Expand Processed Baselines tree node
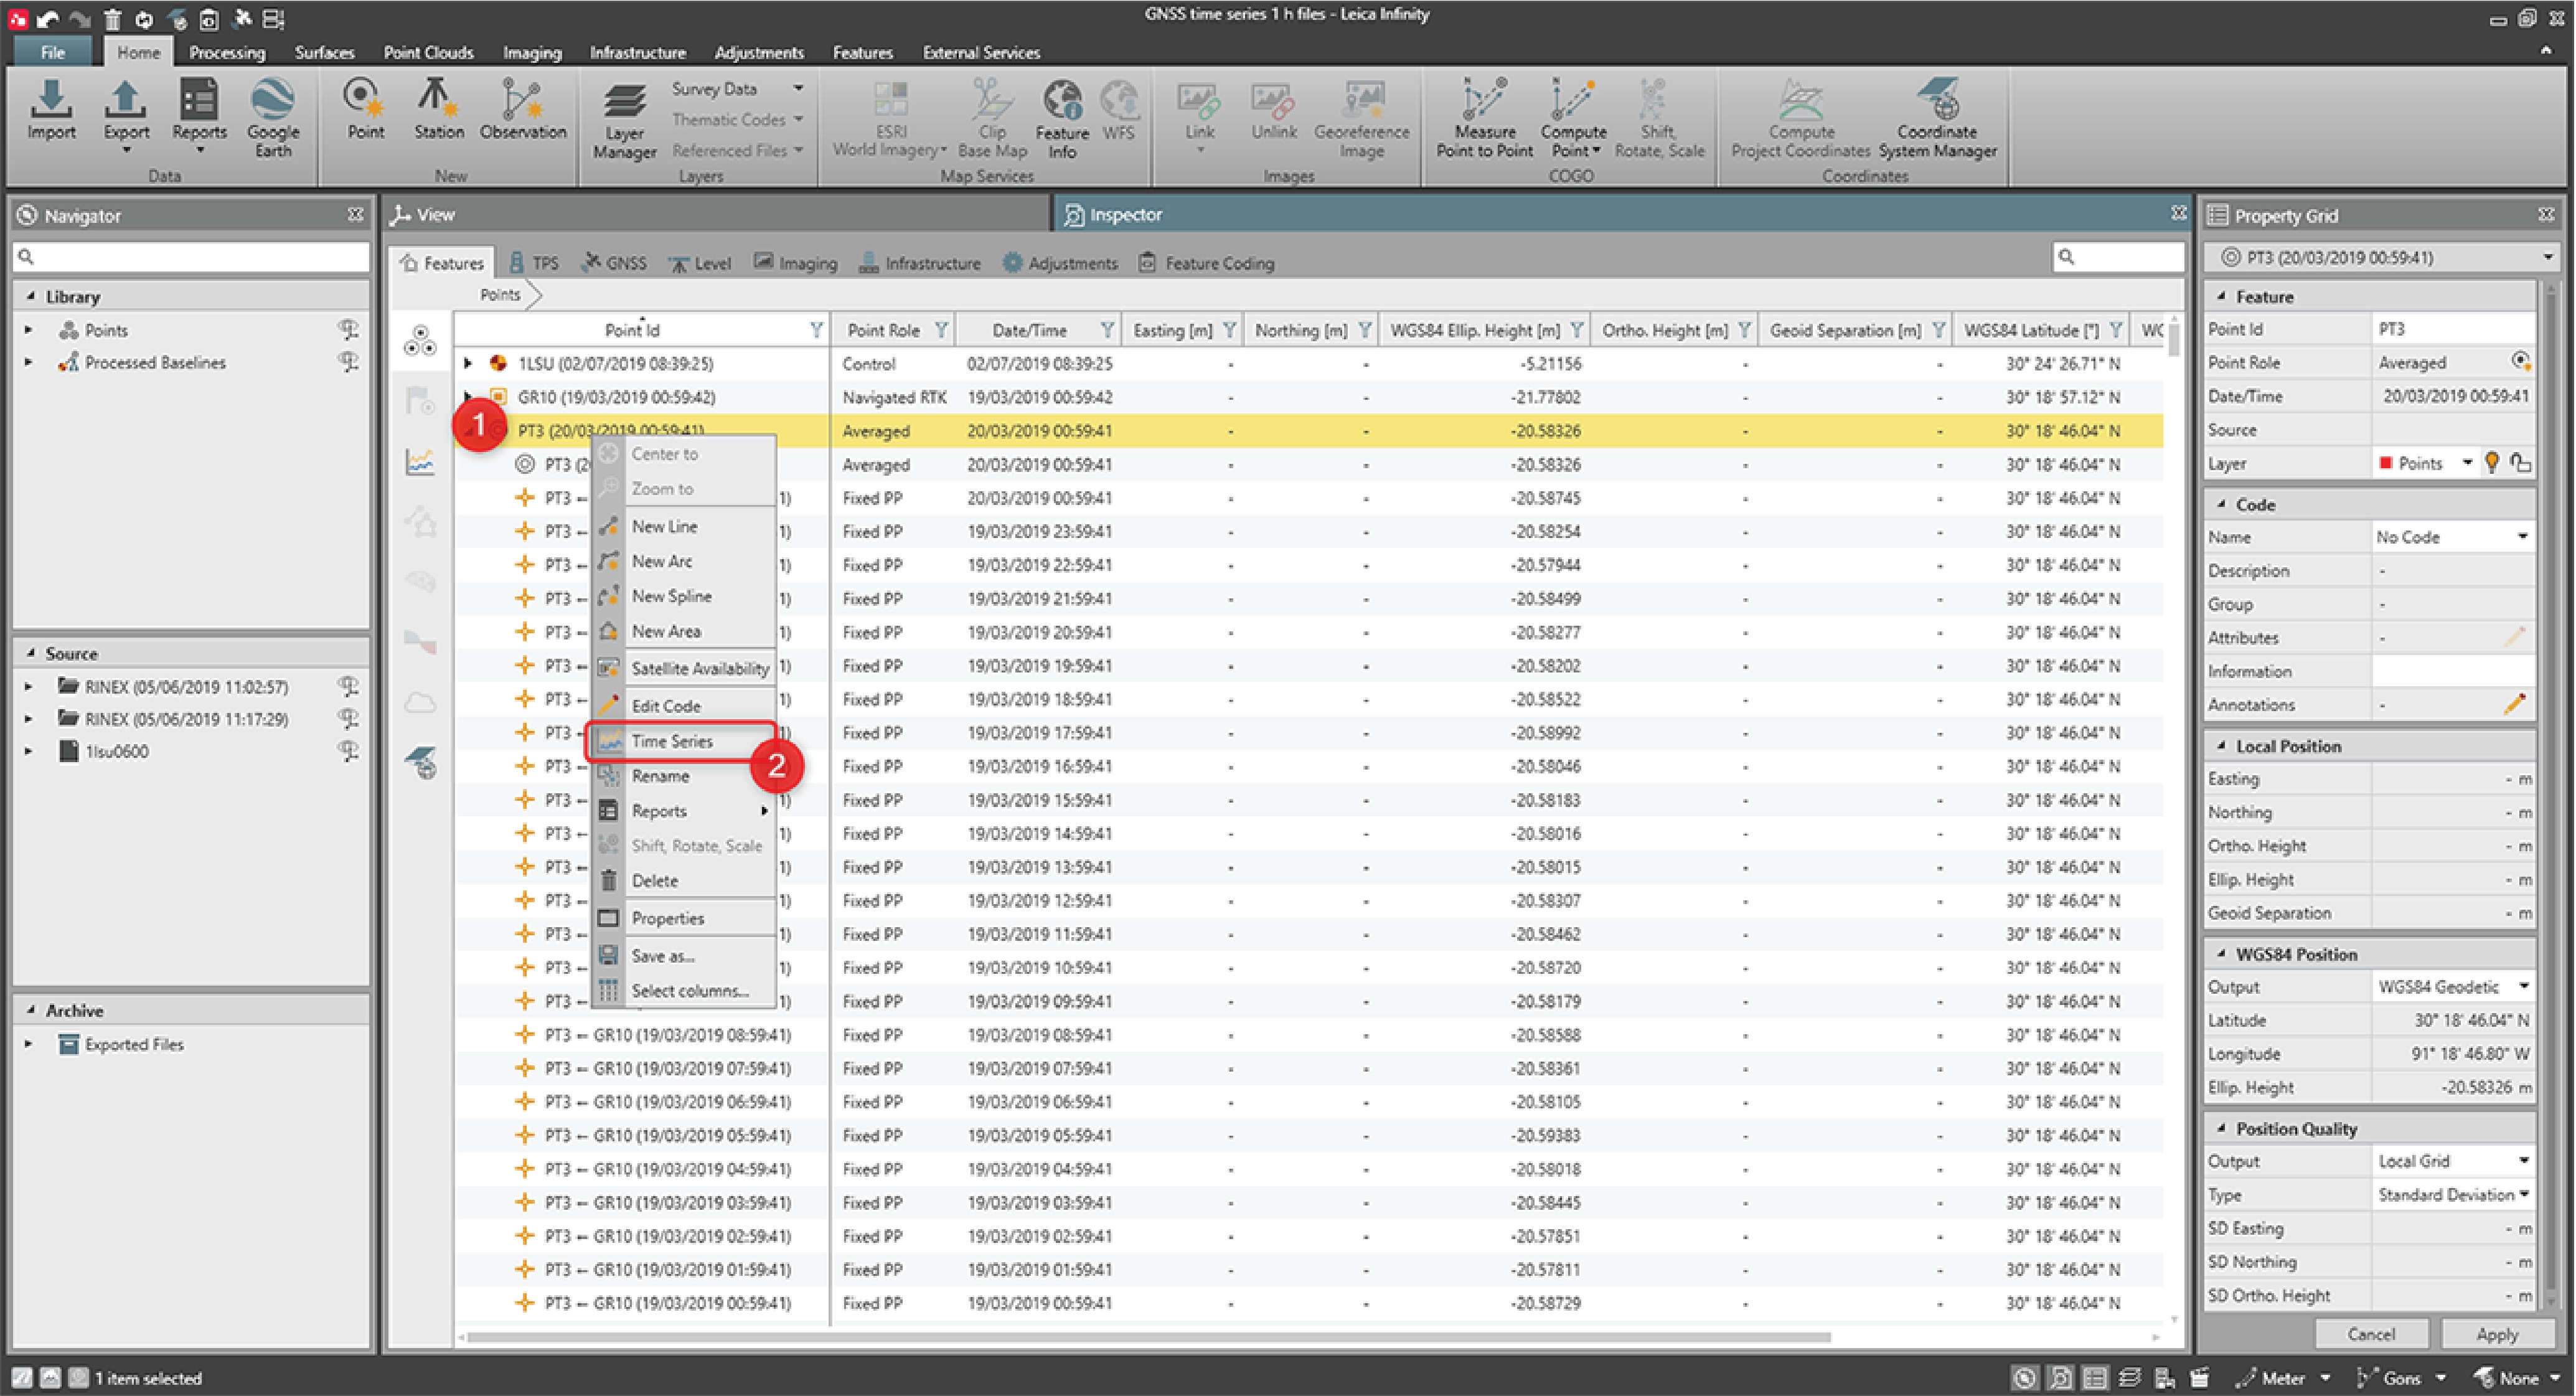 click(29, 362)
